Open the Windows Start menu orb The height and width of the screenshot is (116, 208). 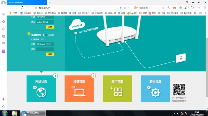pos(4,113)
